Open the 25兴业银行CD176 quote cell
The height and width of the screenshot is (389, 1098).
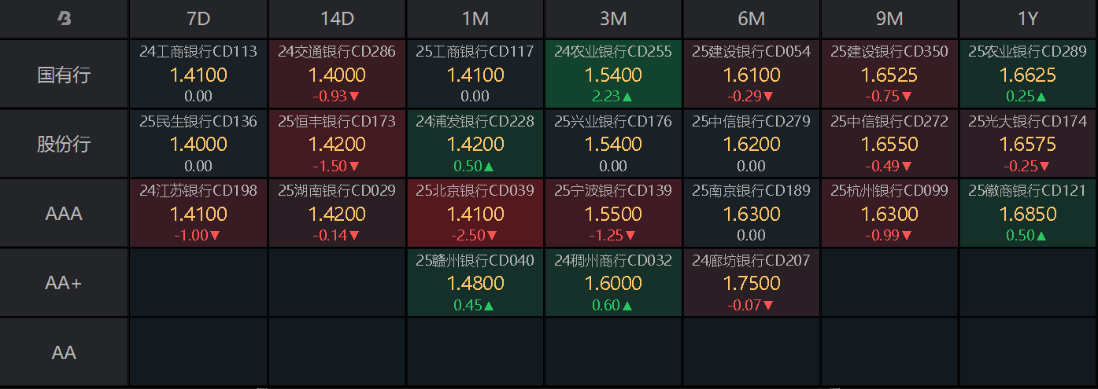[613, 144]
